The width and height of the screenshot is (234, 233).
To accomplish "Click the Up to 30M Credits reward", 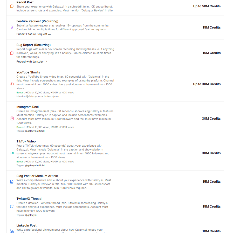I will 207,84.
